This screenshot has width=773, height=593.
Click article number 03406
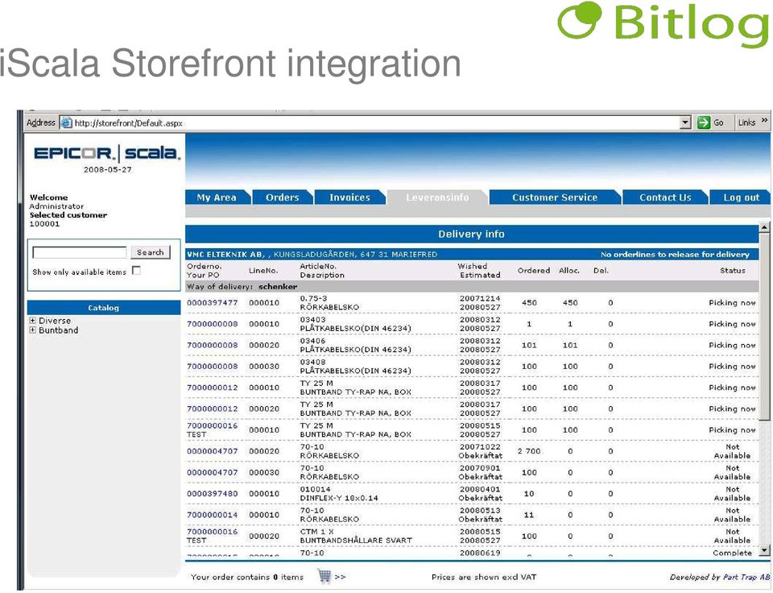pos(312,341)
